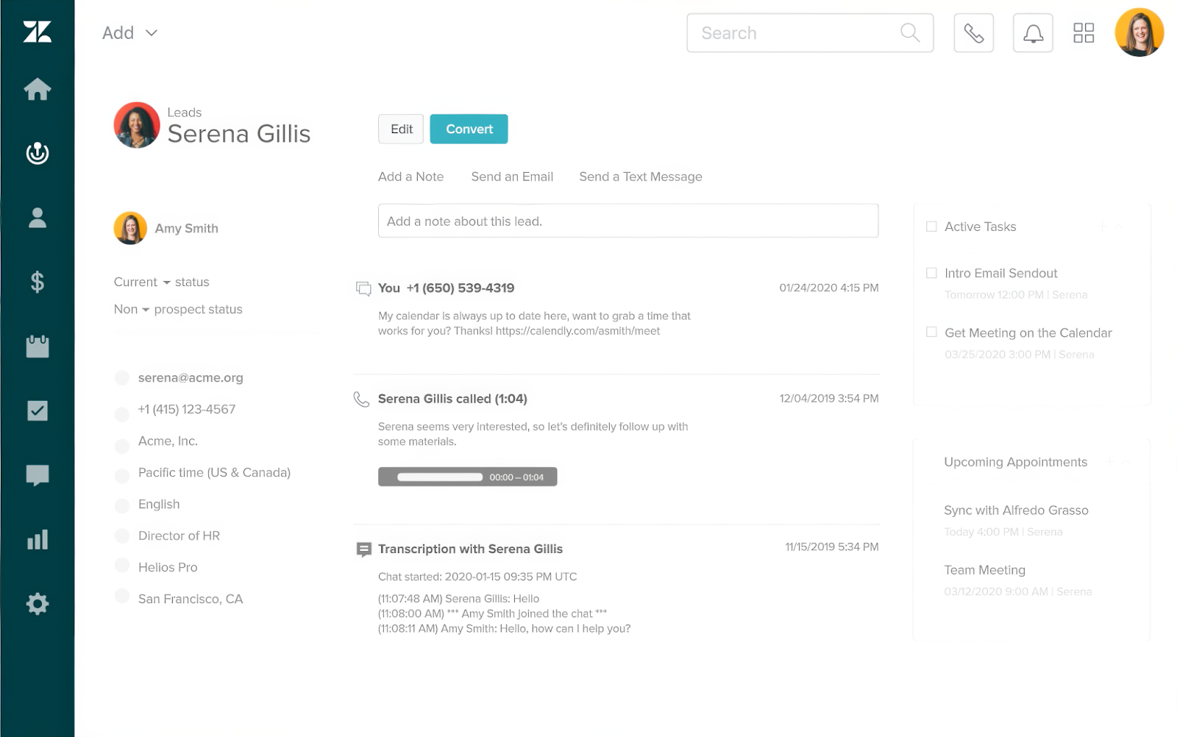Open the Tasks checkmark icon
This screenshot has width=1177, height=737.
[37, 410]
